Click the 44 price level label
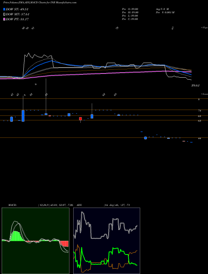 [199, 138]
